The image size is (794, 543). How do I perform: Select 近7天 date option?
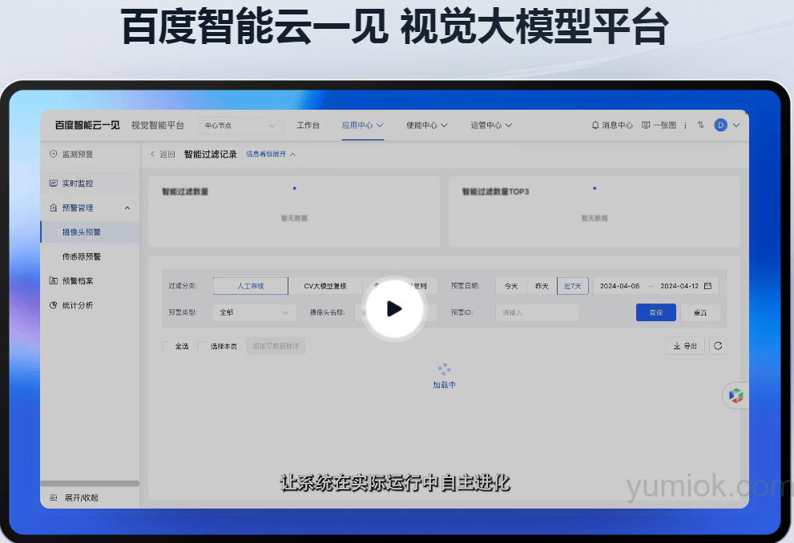(573, 286)
